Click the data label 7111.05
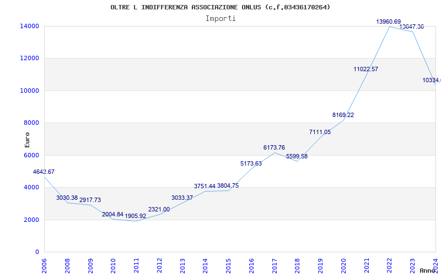Image resolution: width=441 pixels, height=276 pixels. 320,132
